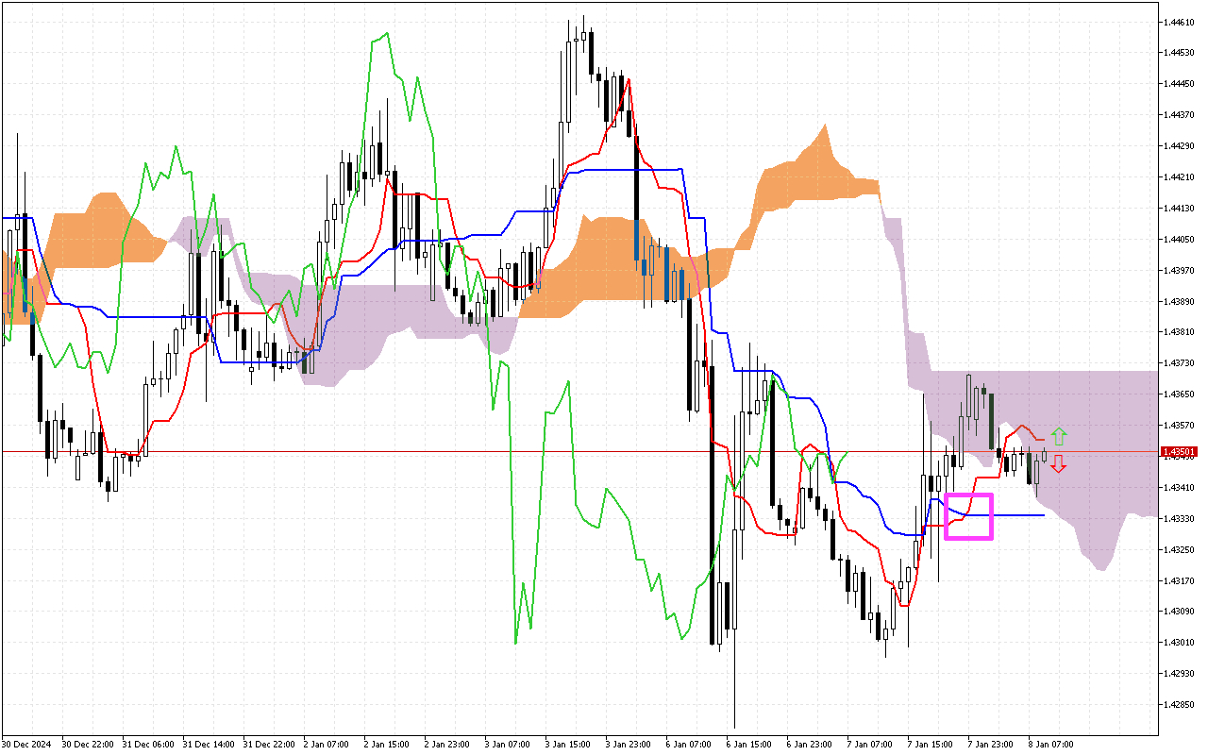The height and width of the screenshot is (755, 1208).
Task: Click the 1.43330 price axis label
Action: [1180, 518]
